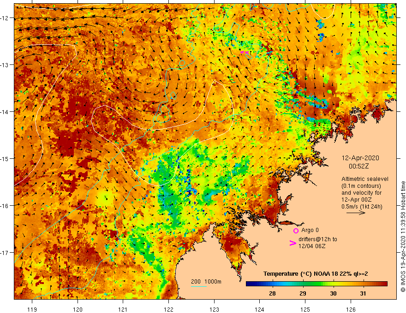Click the 31 value on temperature scale
Screen dimensions: 406x313
point(363,293)
